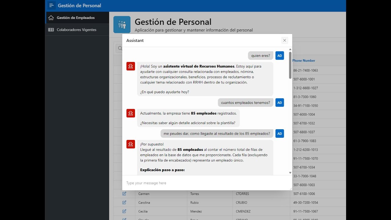This screenshot has width=391, height=220.
Task: Click the AD avatar next to the 'me peudes dar' message
Action: pyautogui.click(x=280, y=134)
